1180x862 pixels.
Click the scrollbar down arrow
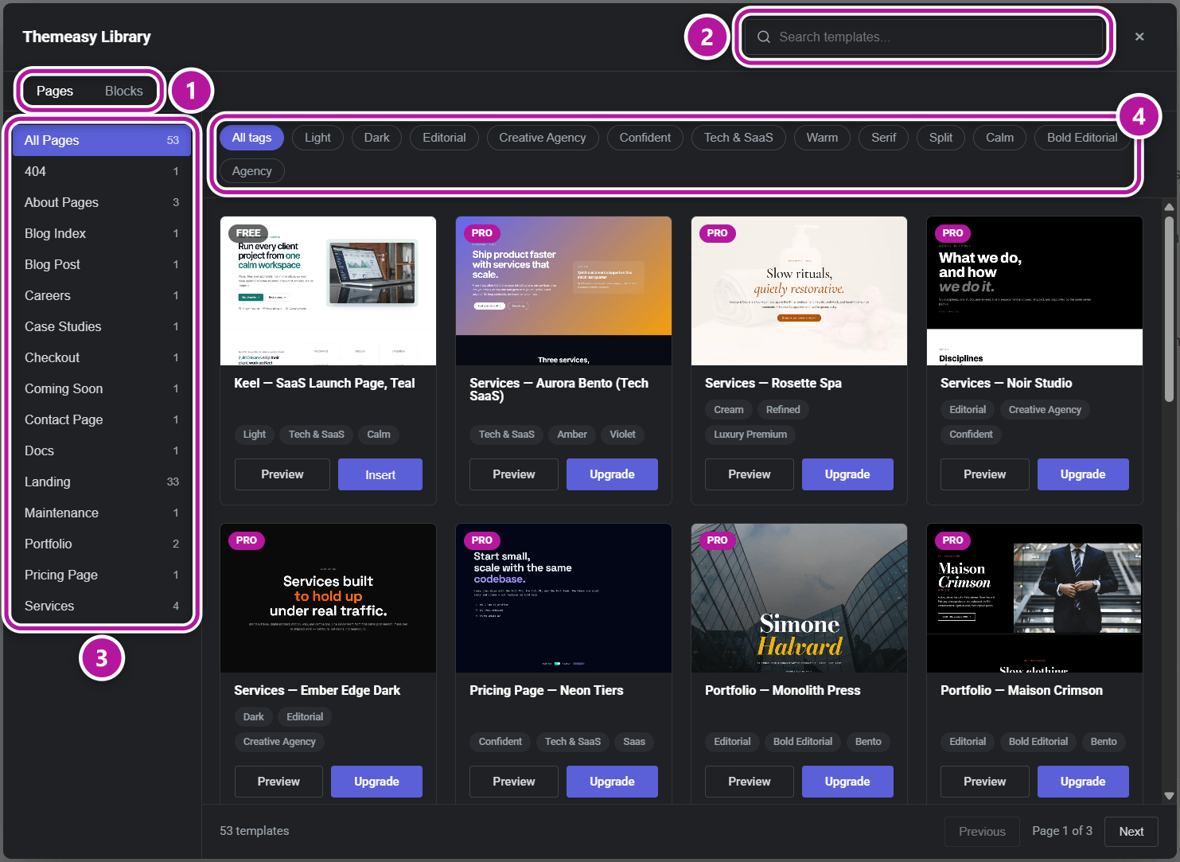[x=1169, y=795]
